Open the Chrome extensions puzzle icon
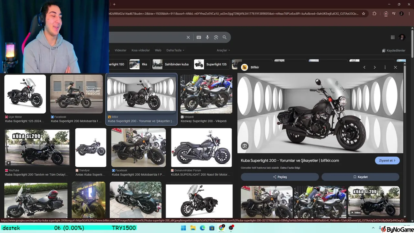 point(375,14)
